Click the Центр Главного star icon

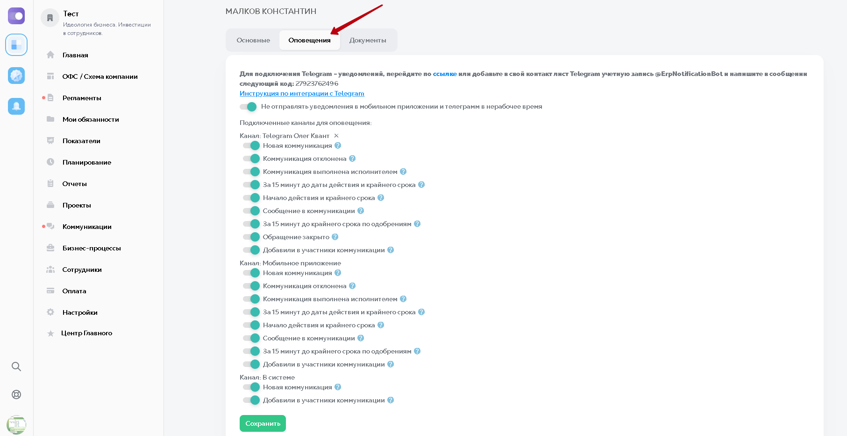click(x=50, y=333)
